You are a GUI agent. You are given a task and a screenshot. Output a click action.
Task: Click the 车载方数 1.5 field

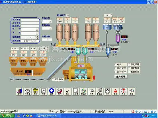[47, 39]
